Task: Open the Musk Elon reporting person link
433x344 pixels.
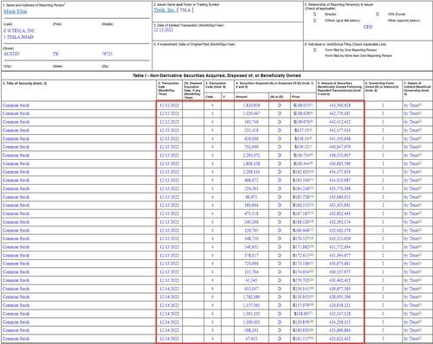Action: [x=16, y=11]
